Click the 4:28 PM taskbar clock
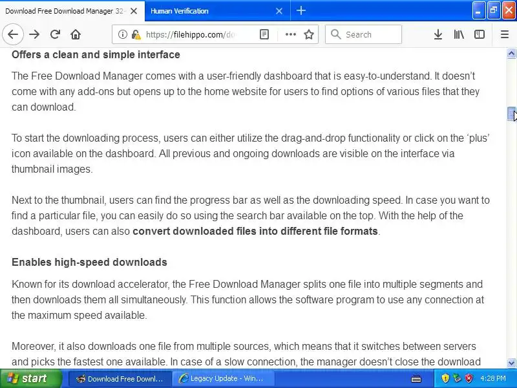 [x=493, y=378]
